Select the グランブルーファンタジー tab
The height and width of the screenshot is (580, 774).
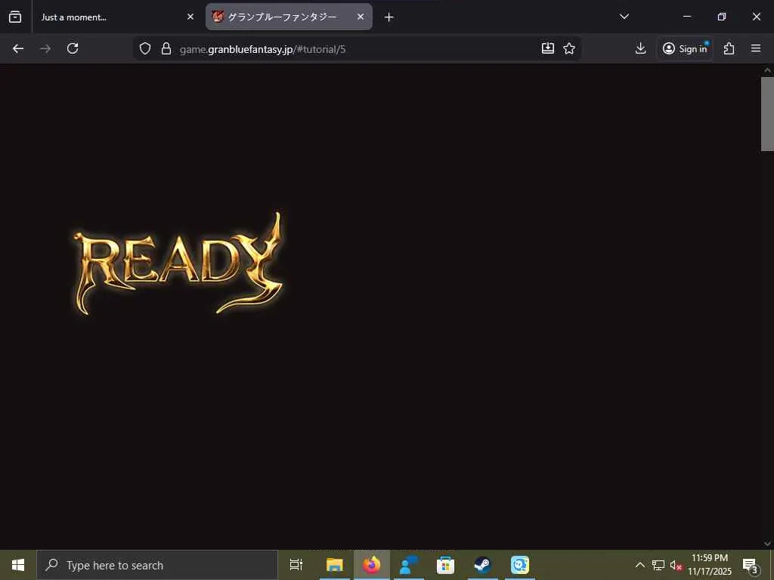tap(289, 17)
